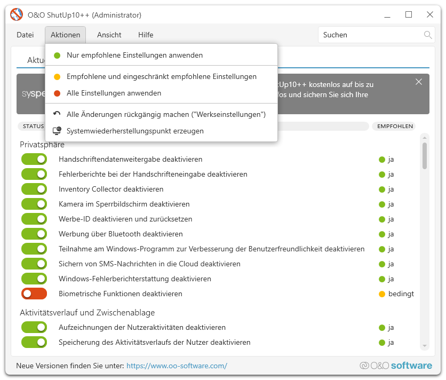Click Speicherung des Aktivitätsverlaufs label
This screenshot has width=446, height=380.
[x=155, y=342]
